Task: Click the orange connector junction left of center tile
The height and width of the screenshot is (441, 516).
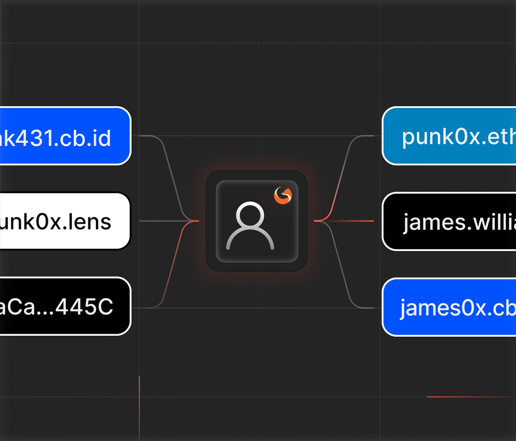Action: pos(193,221)
